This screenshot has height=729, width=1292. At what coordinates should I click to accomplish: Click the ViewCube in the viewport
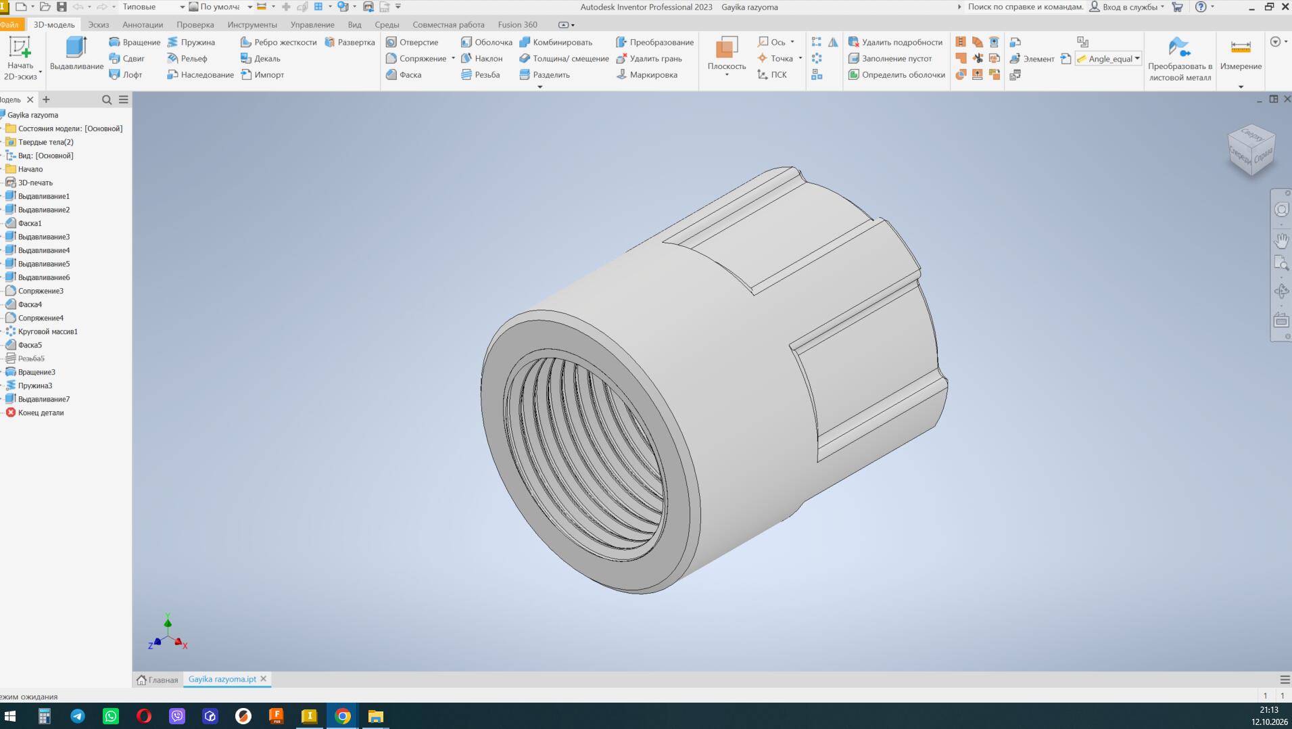(x=1251, y=150)
